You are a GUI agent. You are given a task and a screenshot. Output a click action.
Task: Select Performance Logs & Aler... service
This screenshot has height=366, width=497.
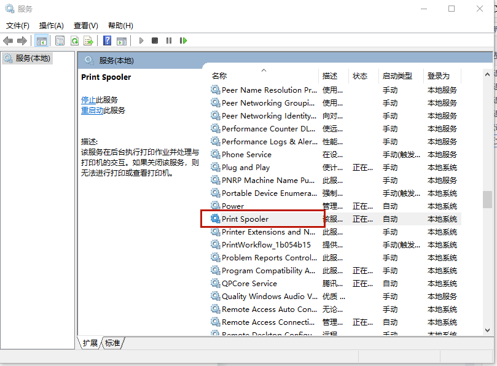(335, 142)
